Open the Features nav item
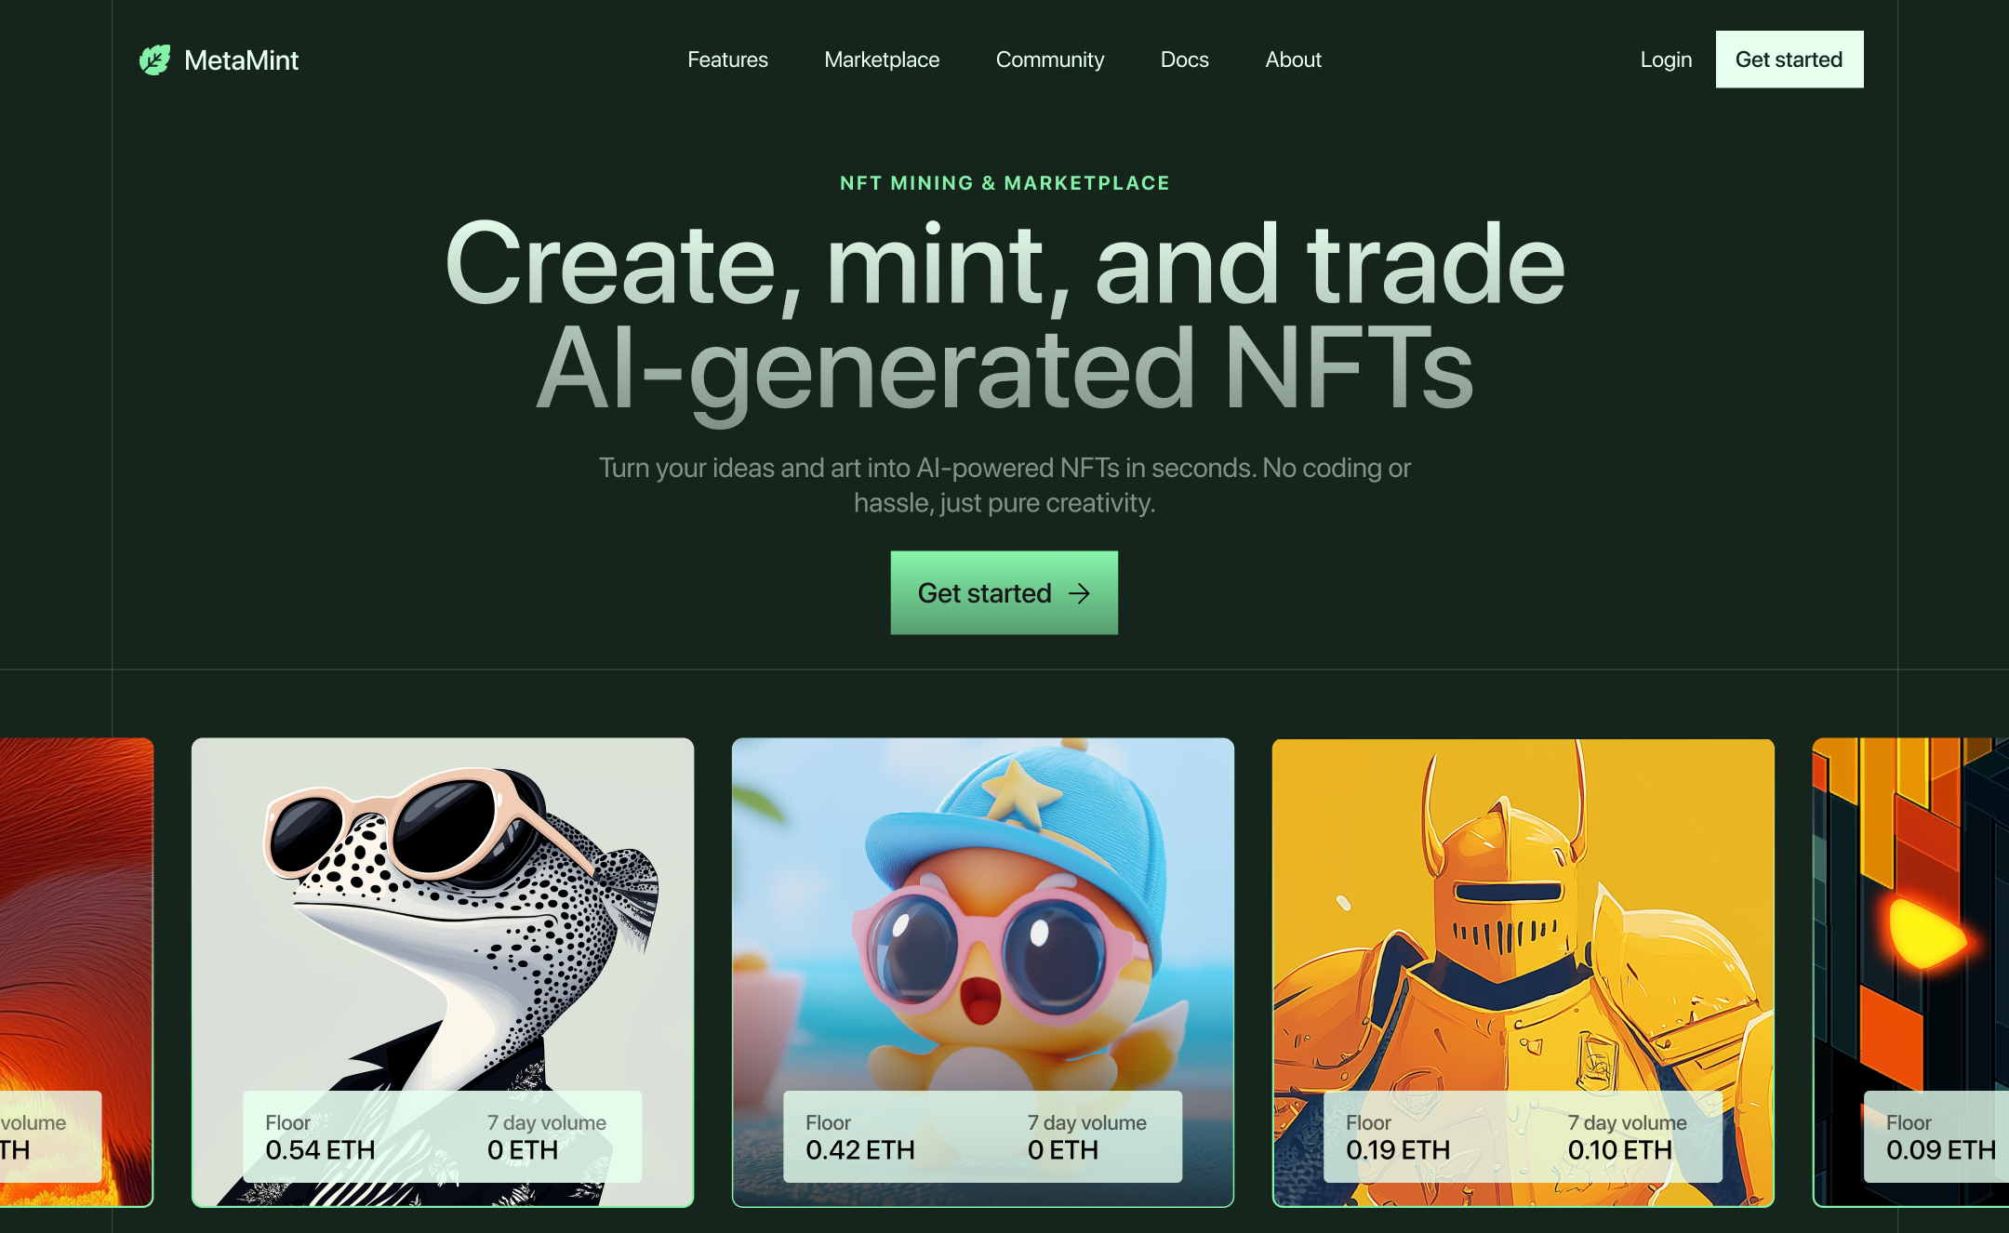 pos(727,60)
